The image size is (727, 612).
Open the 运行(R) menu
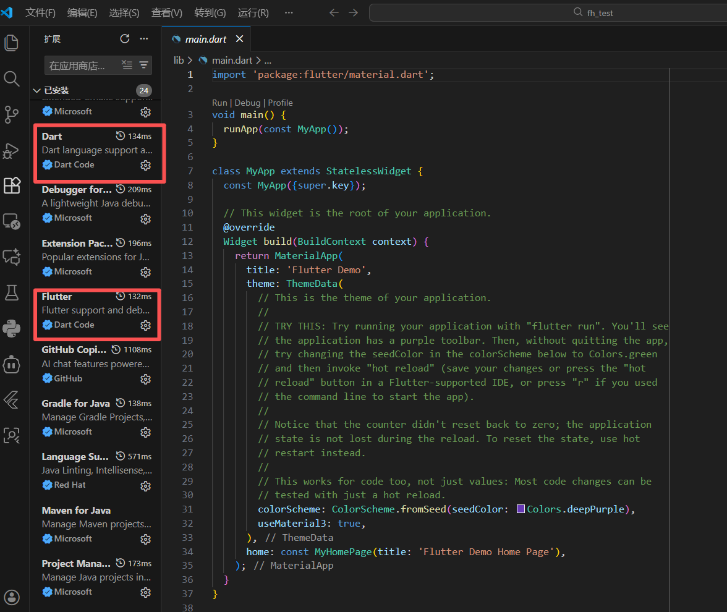[253, 13]
